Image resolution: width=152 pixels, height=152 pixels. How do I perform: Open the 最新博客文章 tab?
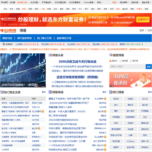point(64,38)
